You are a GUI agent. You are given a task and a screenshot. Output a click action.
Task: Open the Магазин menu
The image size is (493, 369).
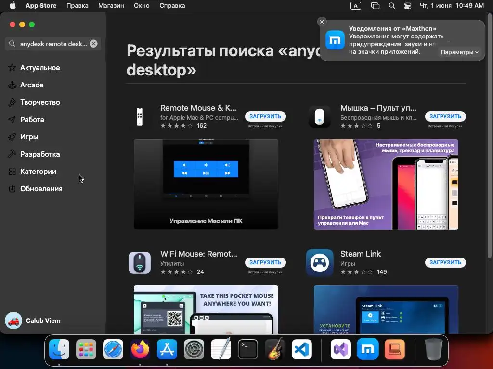(x=111, y=6)
